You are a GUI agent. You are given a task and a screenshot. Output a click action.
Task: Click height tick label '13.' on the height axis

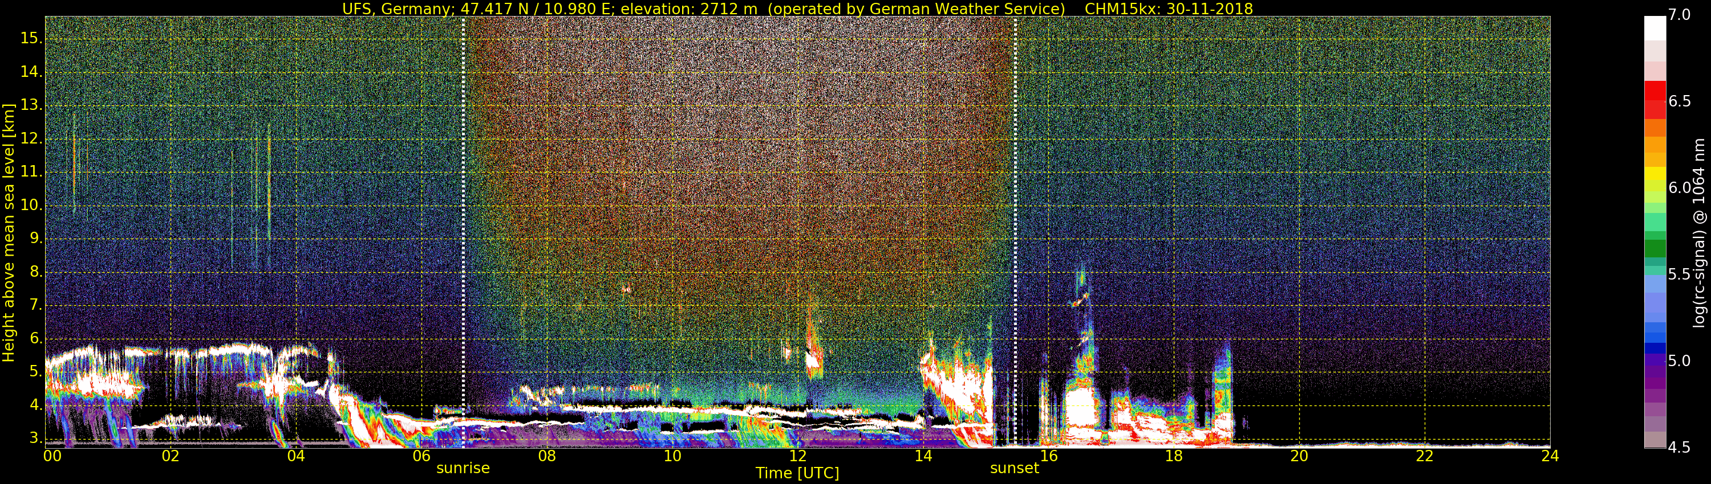tap(31, 105)
